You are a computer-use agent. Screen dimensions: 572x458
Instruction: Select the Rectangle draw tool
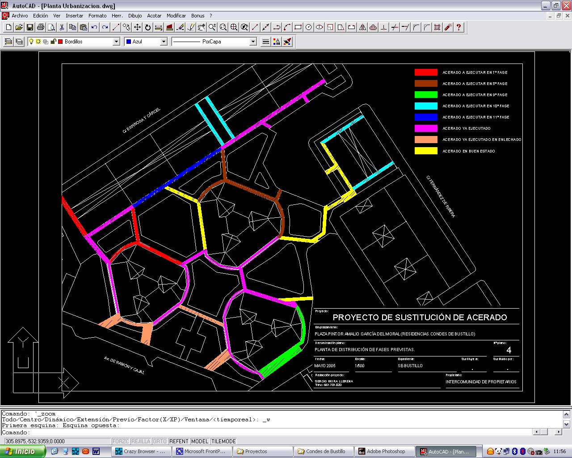point(298,27)
